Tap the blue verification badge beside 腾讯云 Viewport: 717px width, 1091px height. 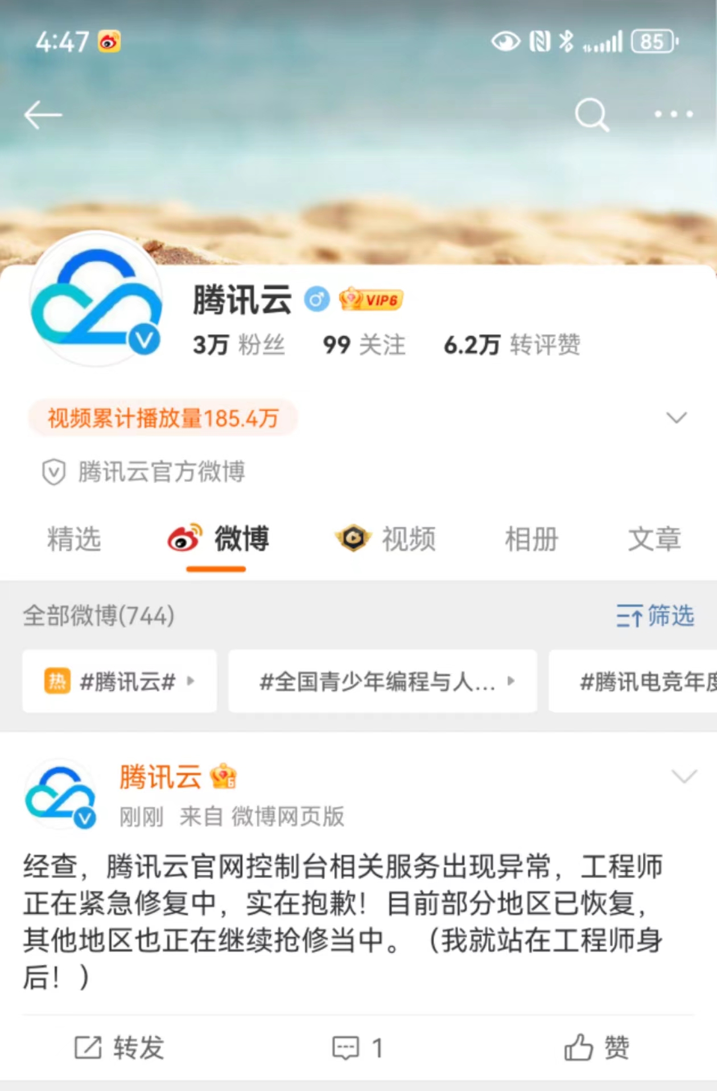316,299
